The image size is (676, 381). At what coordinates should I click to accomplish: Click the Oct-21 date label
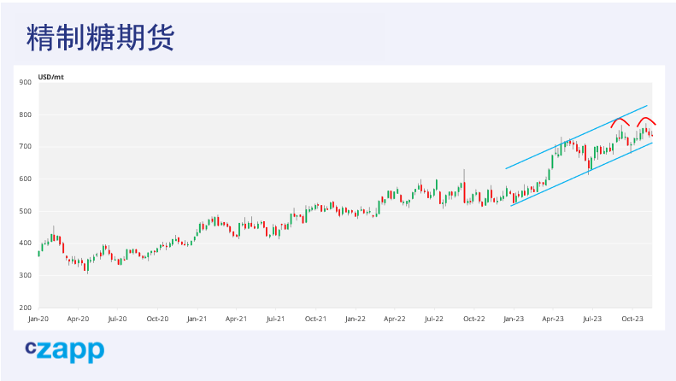coord(315,319)
